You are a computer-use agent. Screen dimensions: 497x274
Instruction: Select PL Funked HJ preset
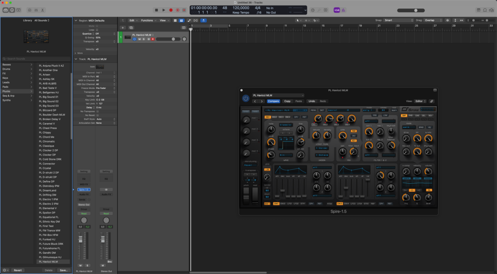(x=47, y=239)
